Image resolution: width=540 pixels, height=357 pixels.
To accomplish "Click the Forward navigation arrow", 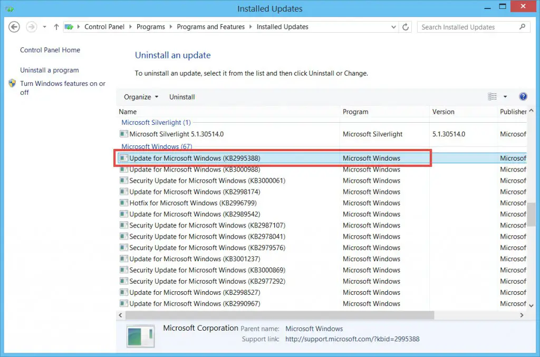I will pos(31,27).
